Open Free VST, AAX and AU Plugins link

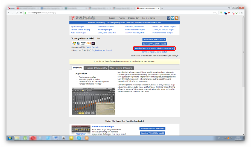[164, 27]
